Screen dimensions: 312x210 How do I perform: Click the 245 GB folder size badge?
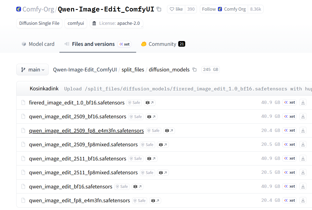(210, 70)
